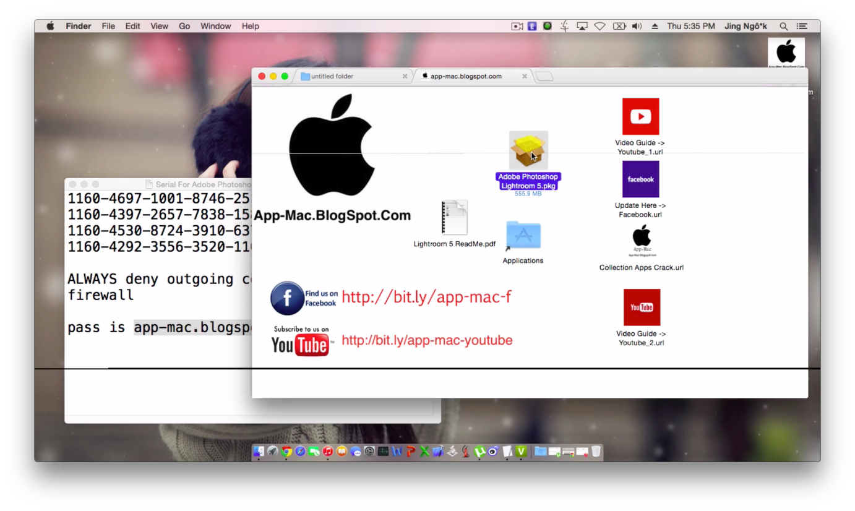The height and width of the screenshot is (511, 855).
Task: Open Video Guide Youtube_2.url icon
Action: click(x=642, y=307)
